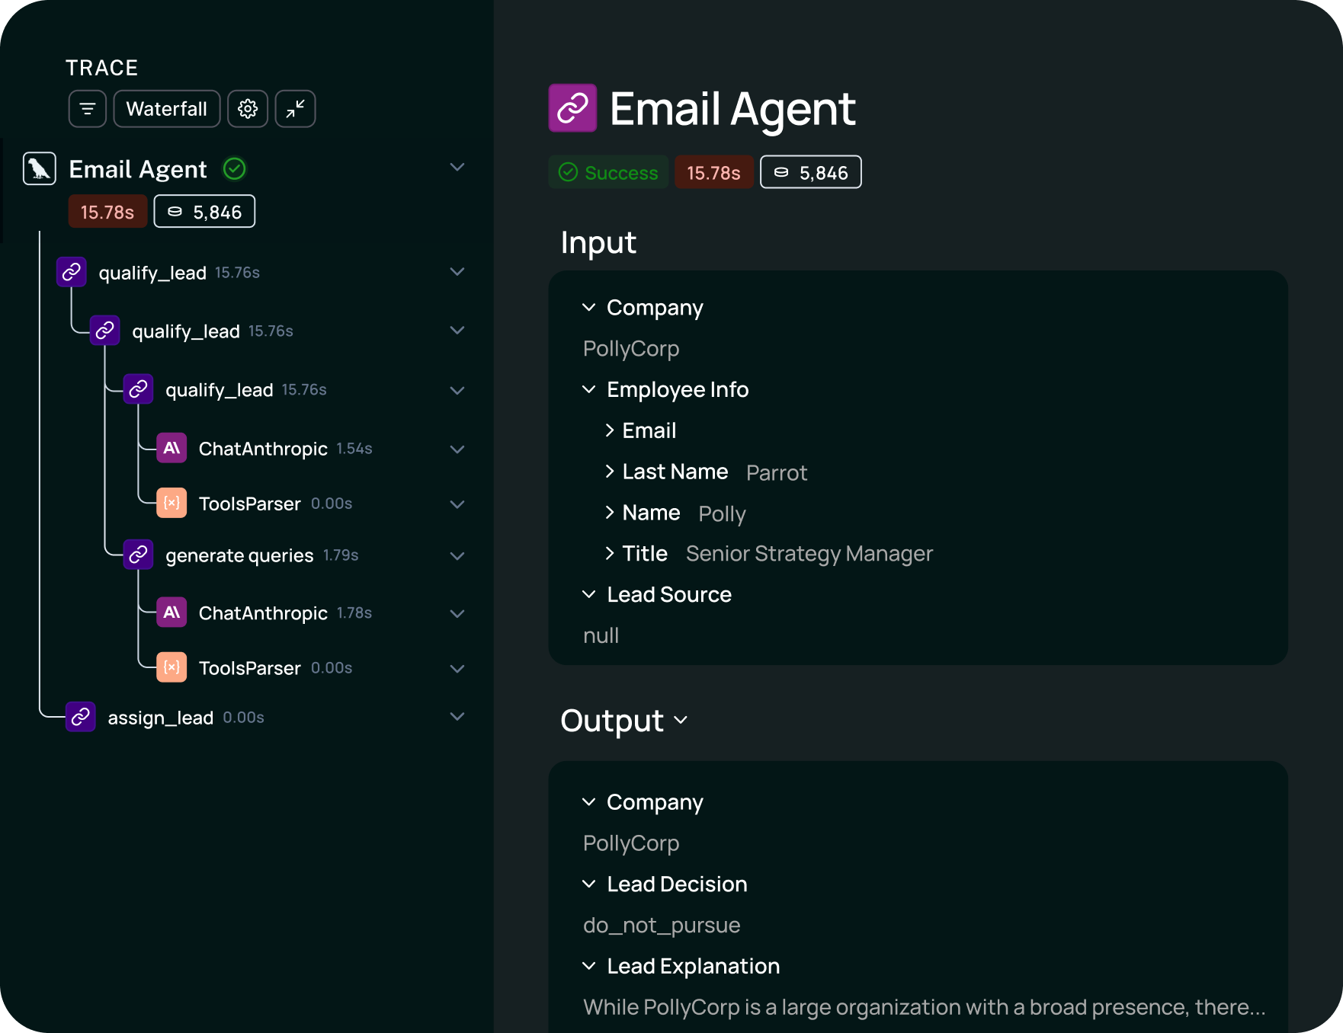Select the TRACE panel heading
The width and height of the screenshot is (1343, 1033).
tap(101, 67)
